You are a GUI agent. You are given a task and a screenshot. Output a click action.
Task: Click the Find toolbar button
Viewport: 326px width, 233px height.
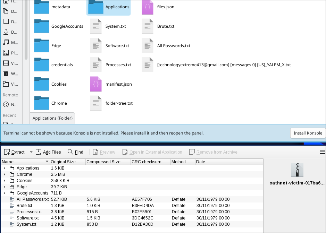75,152
